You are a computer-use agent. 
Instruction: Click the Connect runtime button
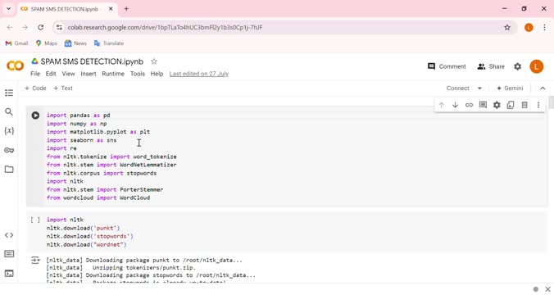coord(457,88)
